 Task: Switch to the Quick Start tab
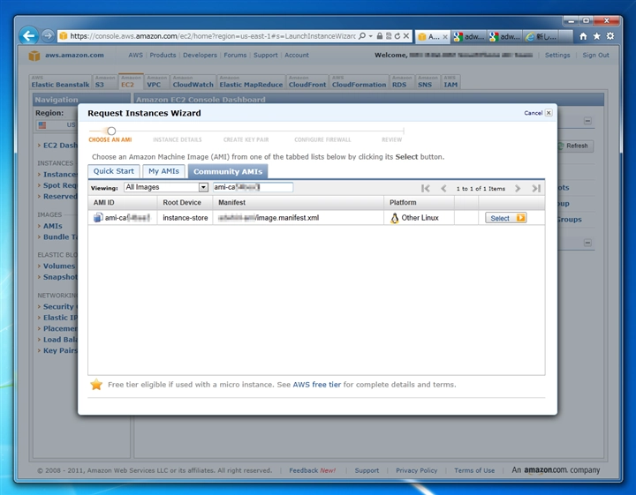coord(114,171)
